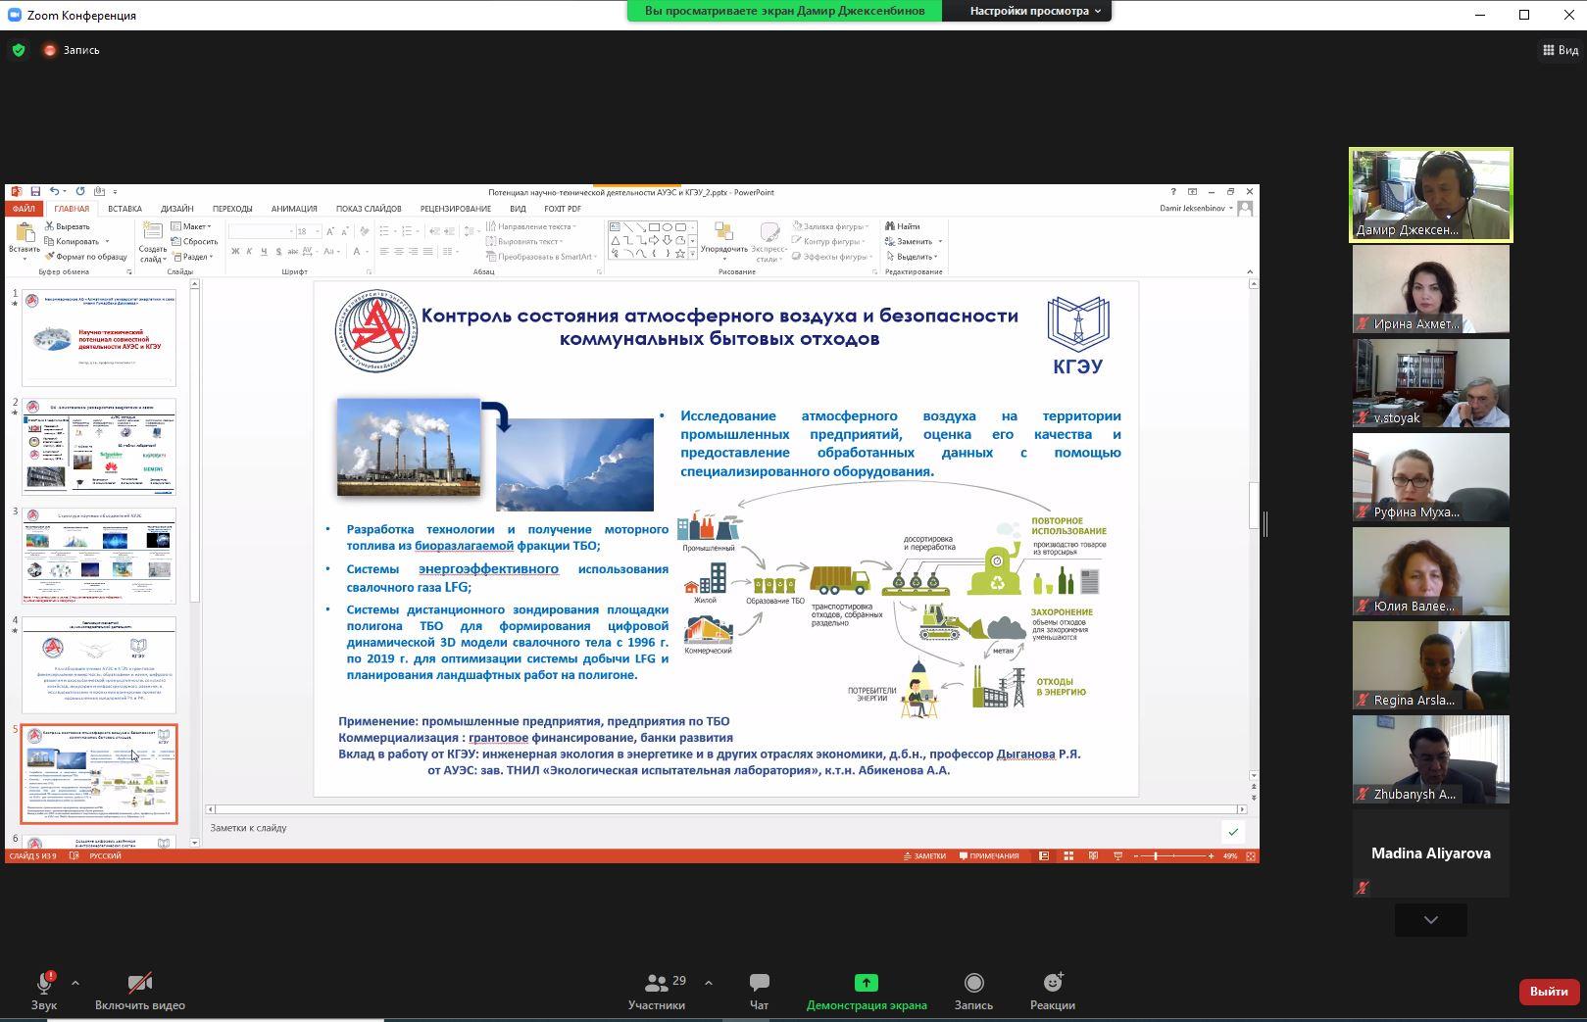Click the New Slide button
This screenshot has width=1587, height=1022.
152,239
